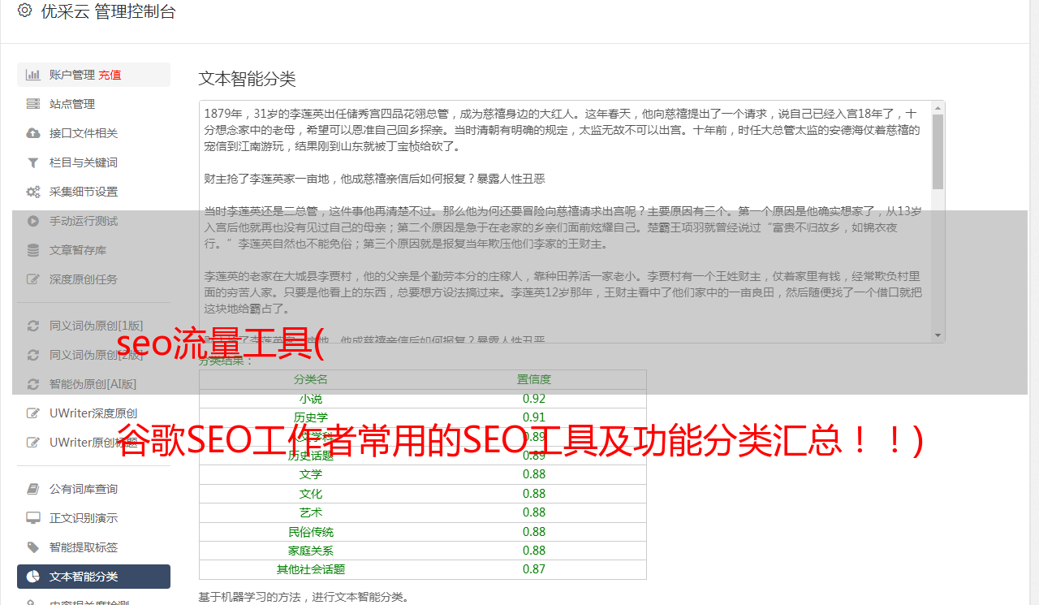Click the 分类名 column header
The width and height of the screenshot is (1039, 605).
pos(311,379)
